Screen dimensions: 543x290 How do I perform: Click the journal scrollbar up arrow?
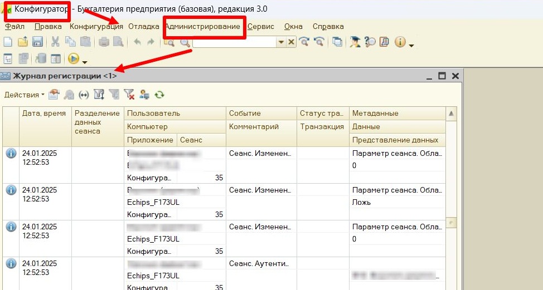[x=451, y=114]
